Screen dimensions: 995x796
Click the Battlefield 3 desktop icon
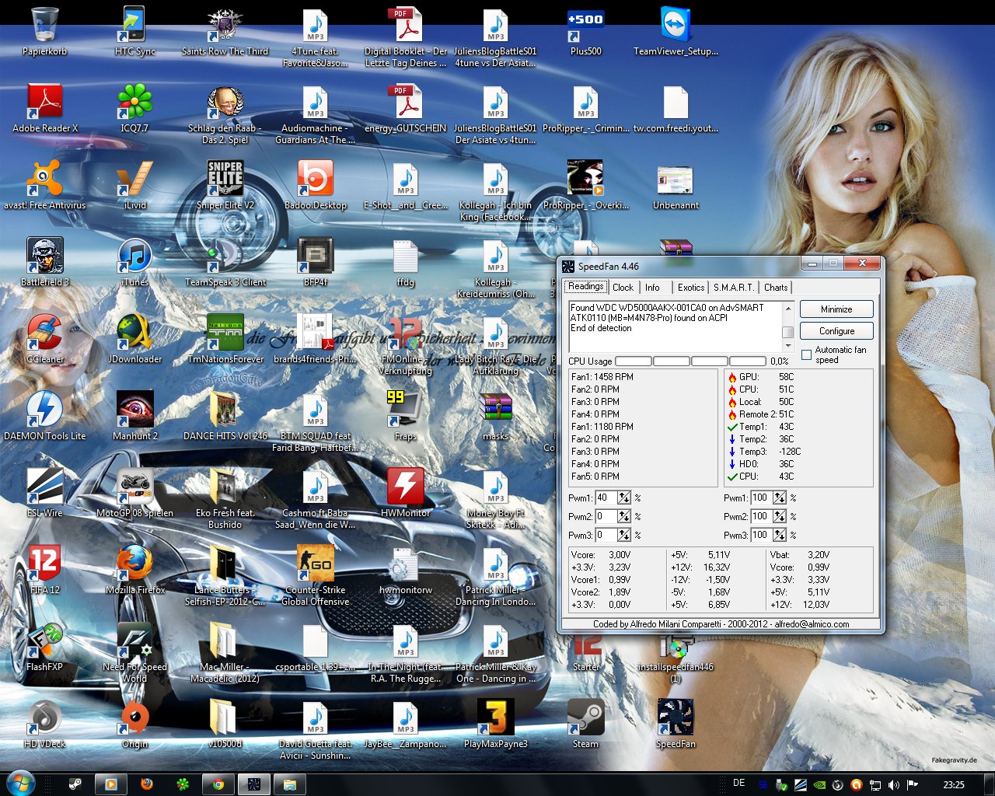pyautogui.click(x=44, y=263)
